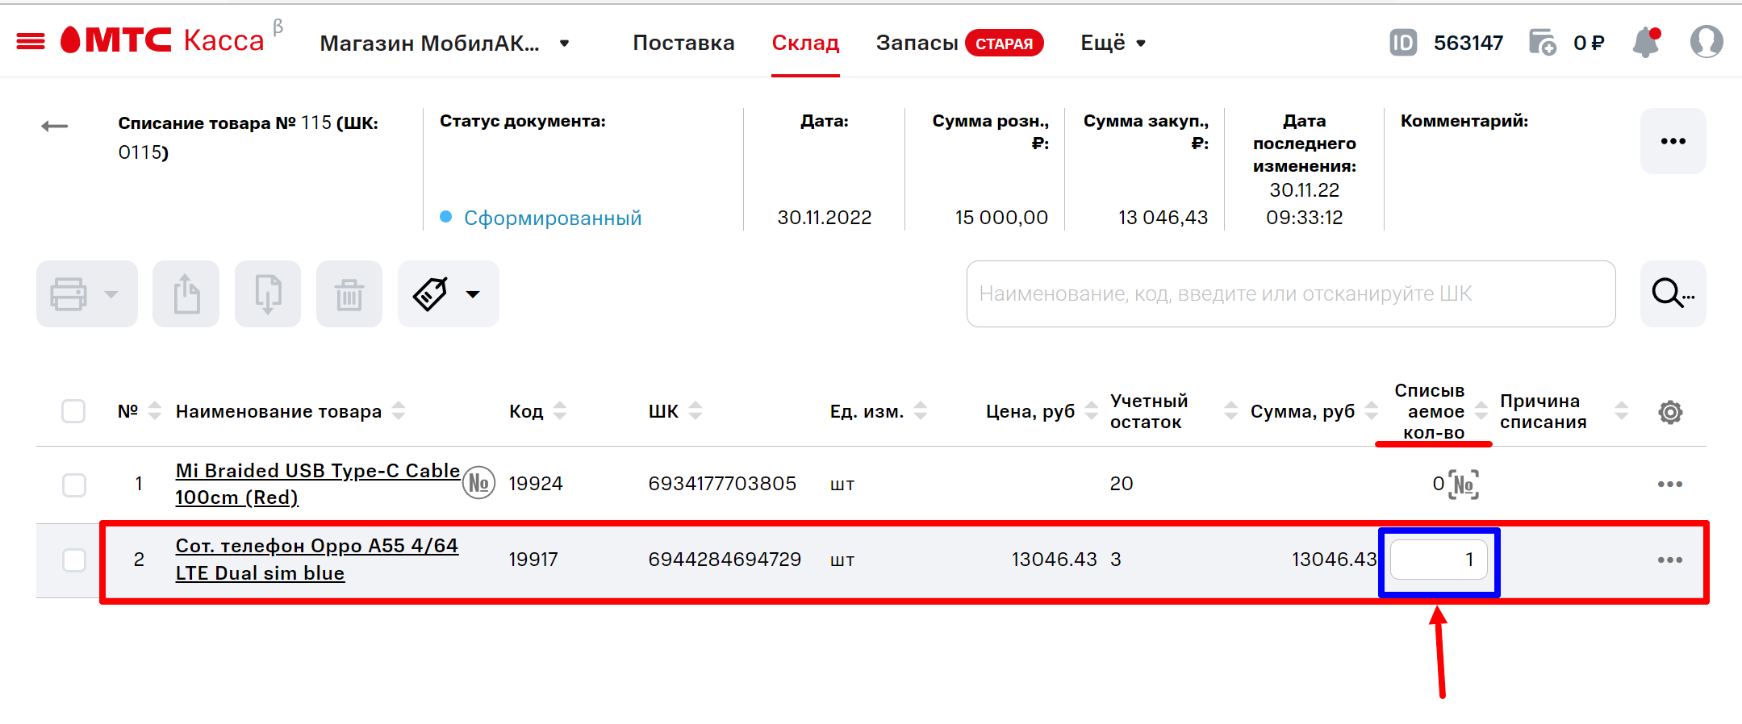The image size is (1742, 724).
Task: Check the box for row 2 Oppo A55
Action: 74,560
